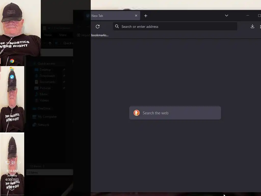Launch Google Chrome from the taskbar
Viewport: 261px width, 196px height.
click(12, 61)
